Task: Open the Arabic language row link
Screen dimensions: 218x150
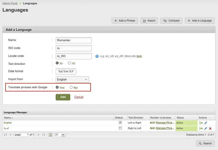Action: pyautogui.click(x=6, y=128)
